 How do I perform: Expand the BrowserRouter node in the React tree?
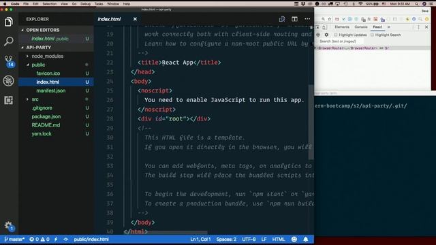tap(315, 48)
